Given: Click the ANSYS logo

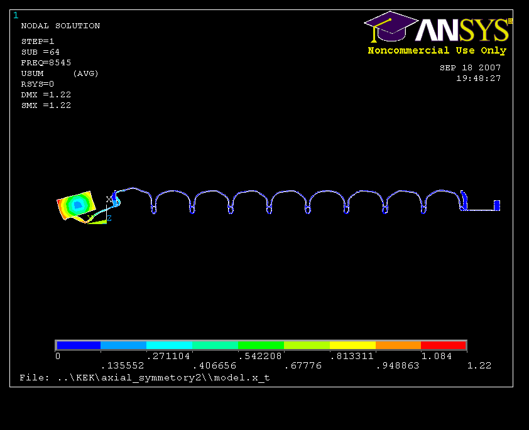Looking at the screenshot, I should pyautogui.click(x=438, y=28).
